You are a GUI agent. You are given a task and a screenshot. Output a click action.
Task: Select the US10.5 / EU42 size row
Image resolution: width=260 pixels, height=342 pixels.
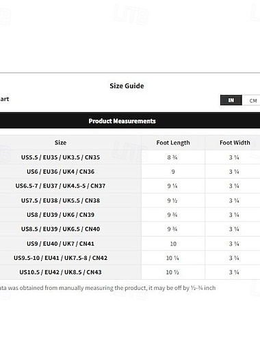[x=130, y=272]
